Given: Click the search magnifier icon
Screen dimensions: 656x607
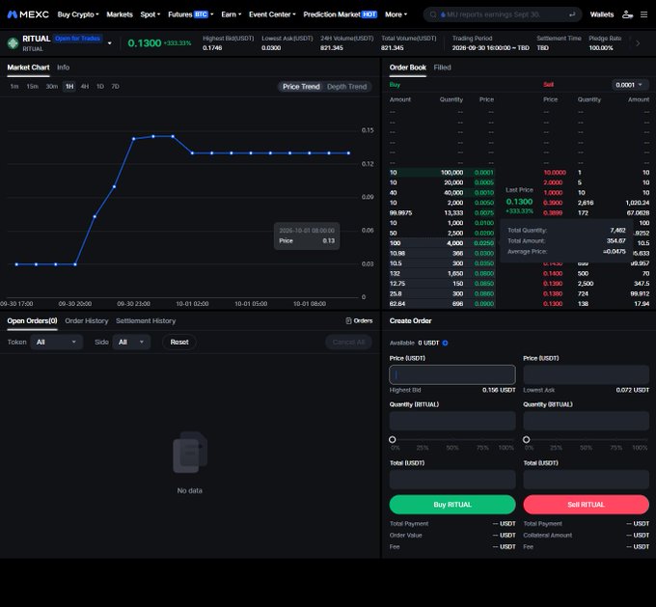Looking at the screenshot, I should [x=433, y=14].
